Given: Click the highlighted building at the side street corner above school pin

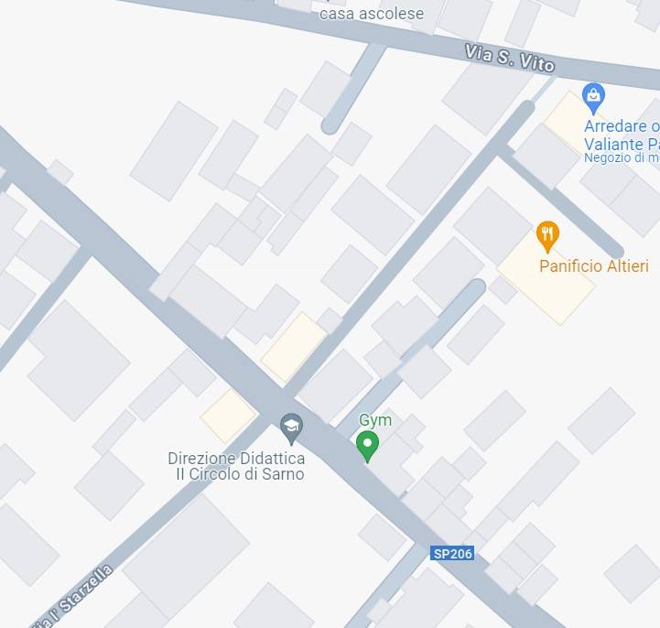Looking at the screenshot, I should [x=294, y=347].
